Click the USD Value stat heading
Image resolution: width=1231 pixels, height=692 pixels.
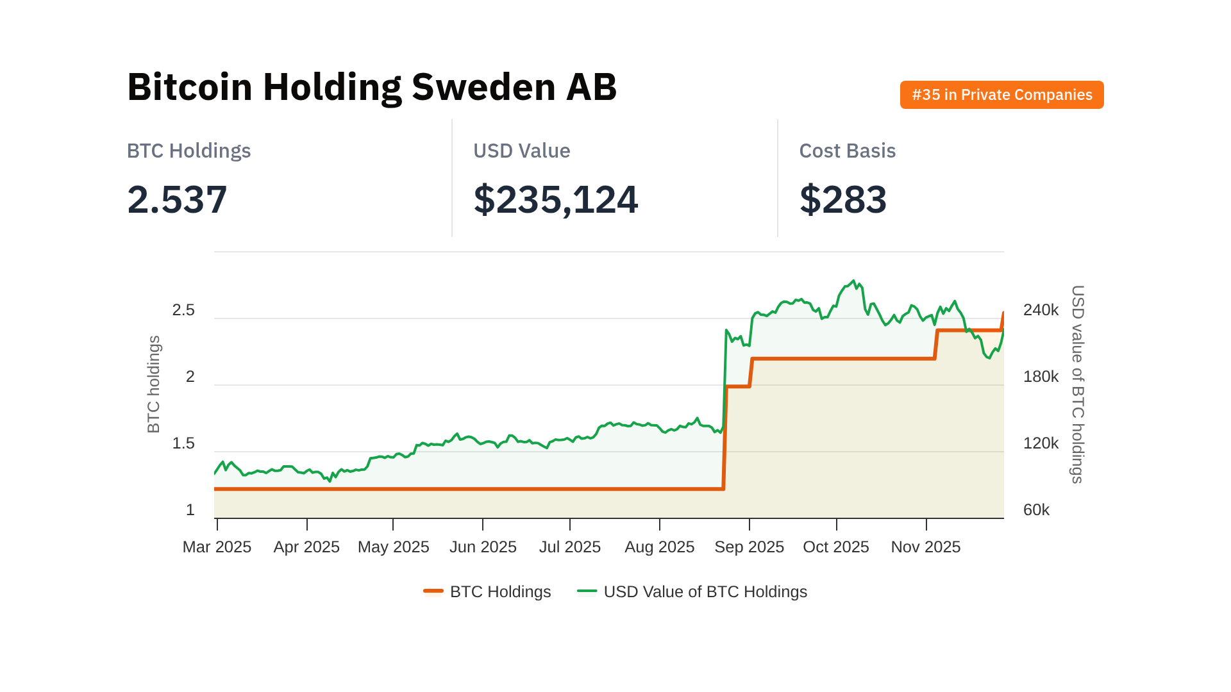(x=521, y=151)
